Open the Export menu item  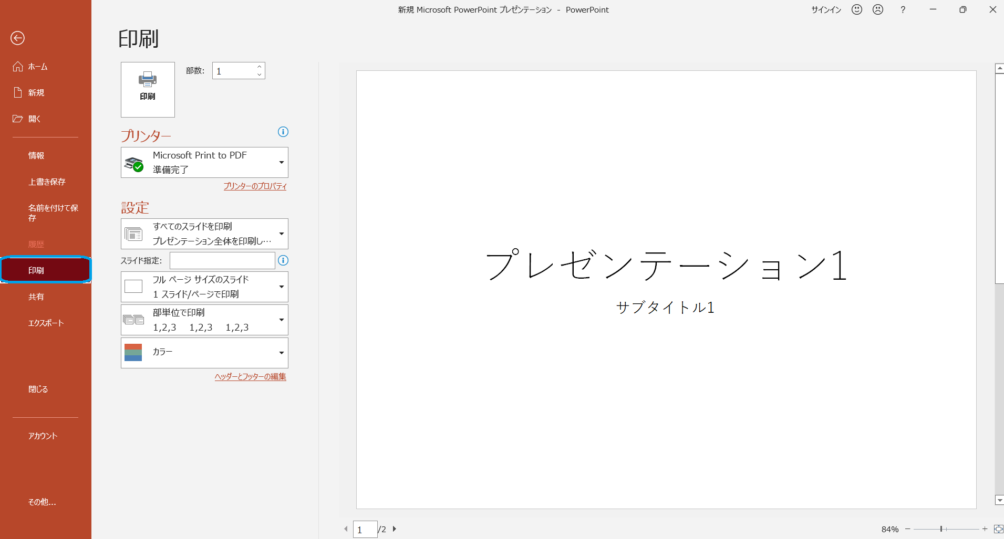(x=46, y=323)
